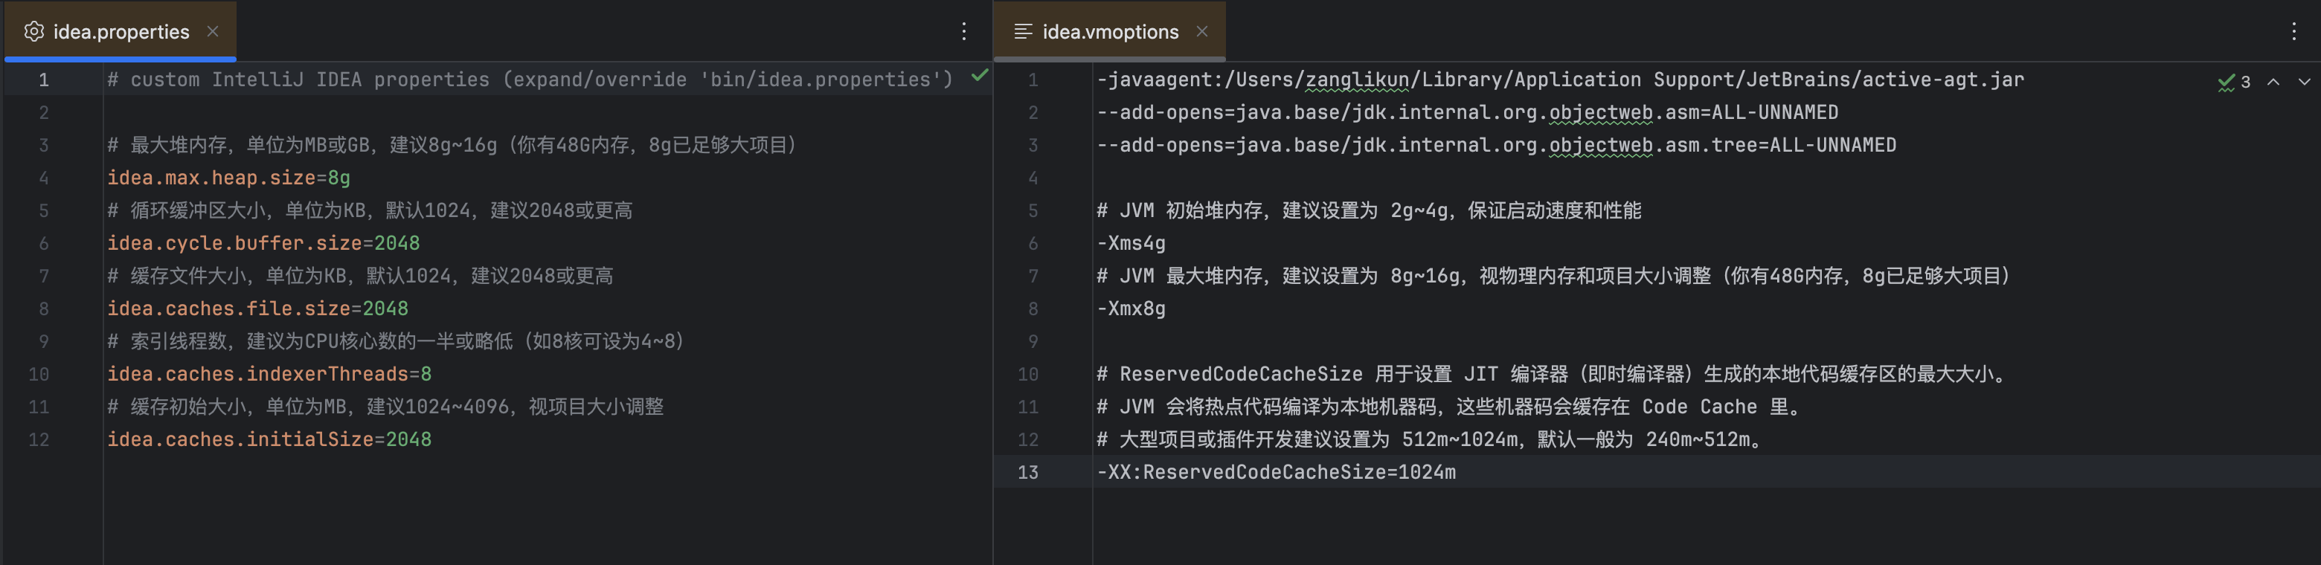Viewport: 2321px width, 565px height.
Task: Click the -XX:ReservedCodeCacheSize=1024m line
Action: coord(1275,472)
